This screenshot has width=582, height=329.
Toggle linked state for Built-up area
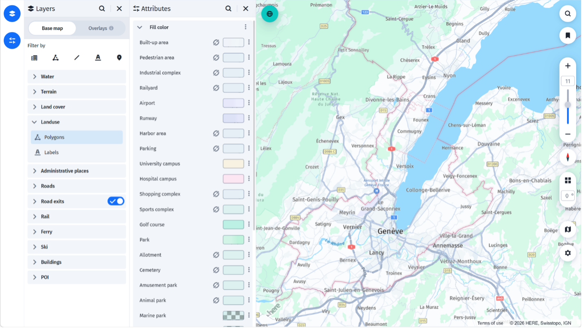click(x=216, y=42)
